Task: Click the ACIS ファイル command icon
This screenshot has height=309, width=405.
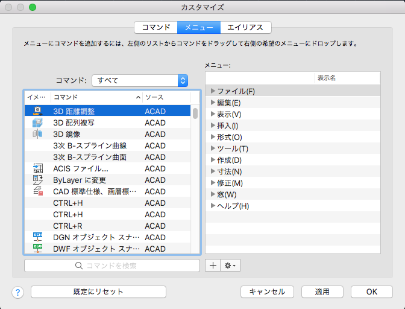Action: coord(37,168)
